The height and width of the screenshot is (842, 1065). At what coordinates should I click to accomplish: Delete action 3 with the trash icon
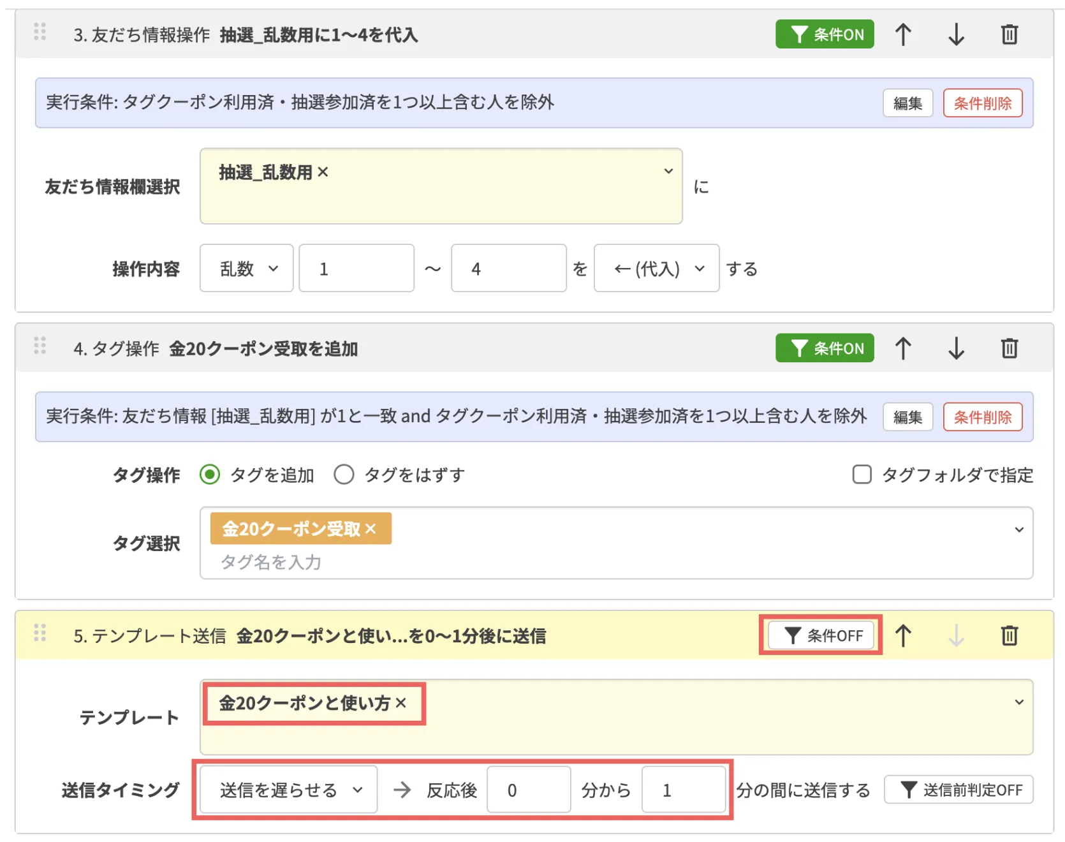click(x=1010, y=34)
